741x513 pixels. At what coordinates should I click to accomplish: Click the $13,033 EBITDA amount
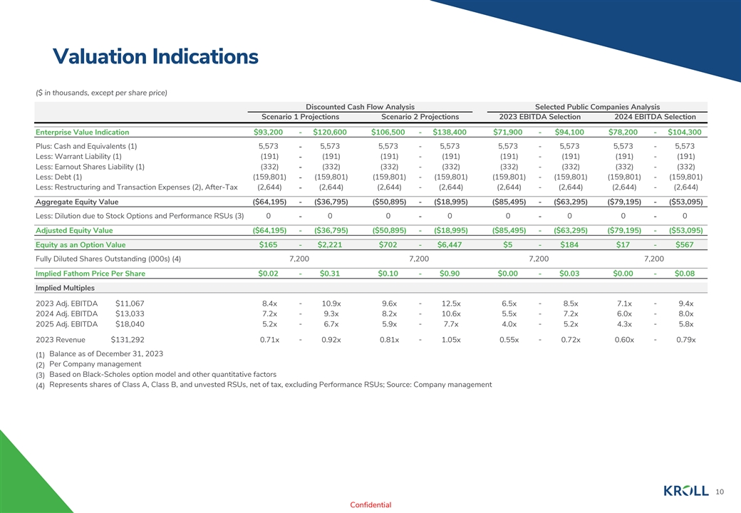[x=130, y=313]
